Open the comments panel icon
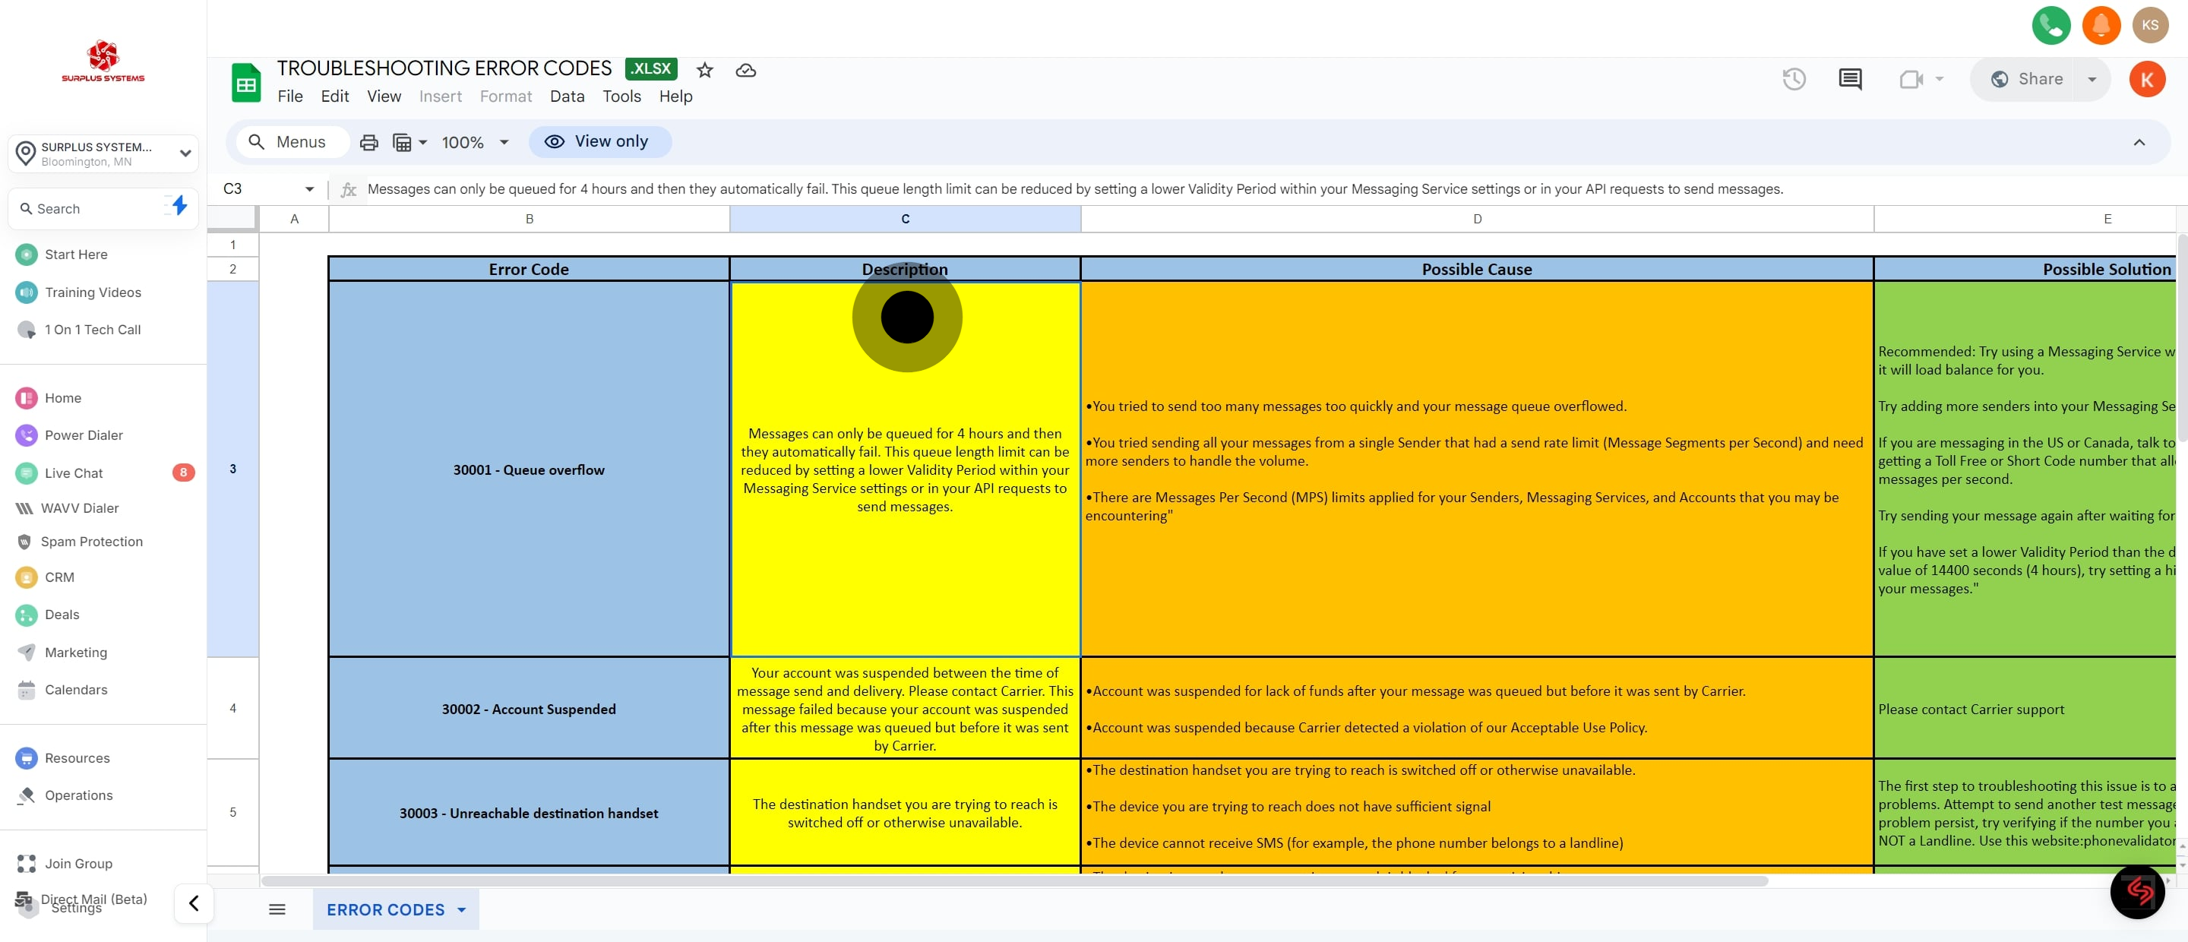Screen dimensions: 2188x942 1850,79
